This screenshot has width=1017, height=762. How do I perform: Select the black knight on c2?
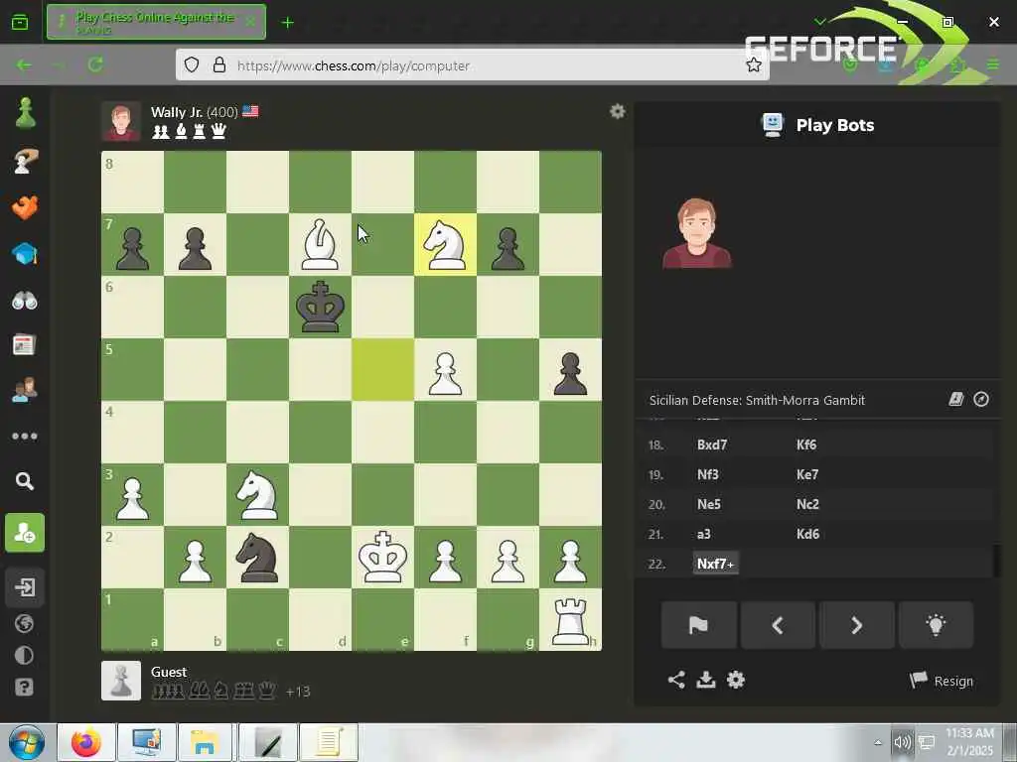(257, 558)
